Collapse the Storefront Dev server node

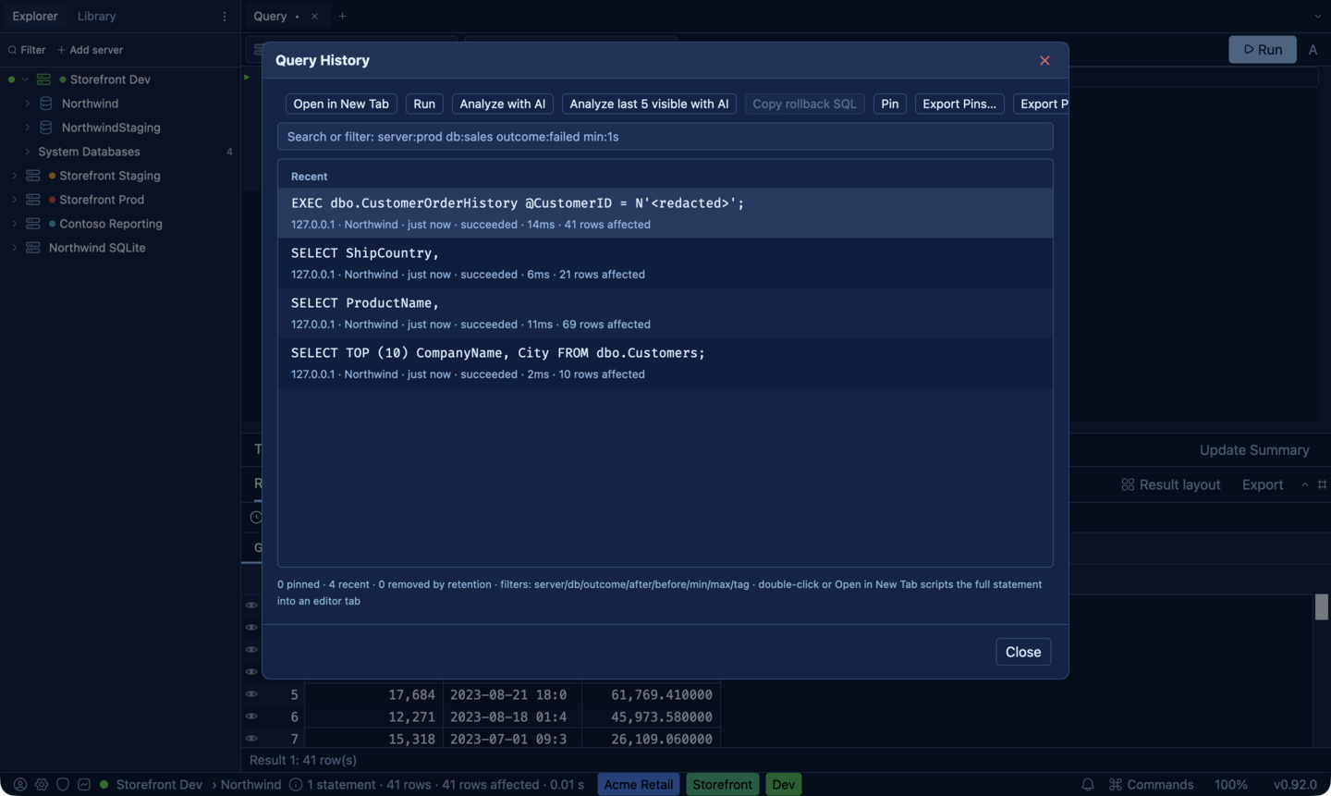[x=25, y=80]
